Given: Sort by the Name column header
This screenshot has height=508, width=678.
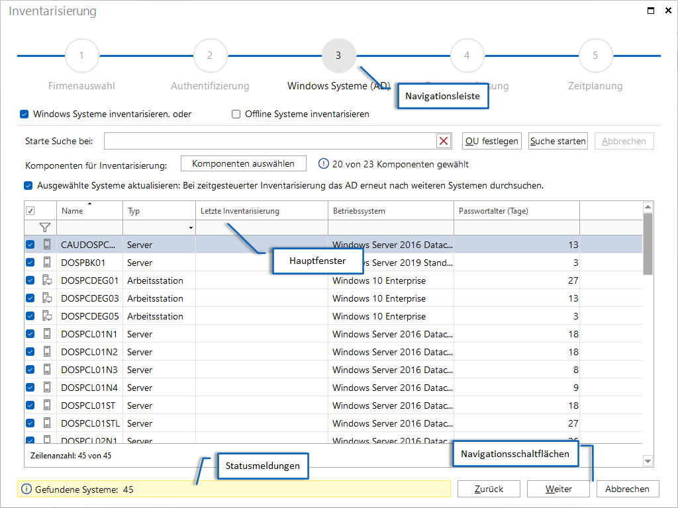Looking at the screenshot, I should coord(90,211).
